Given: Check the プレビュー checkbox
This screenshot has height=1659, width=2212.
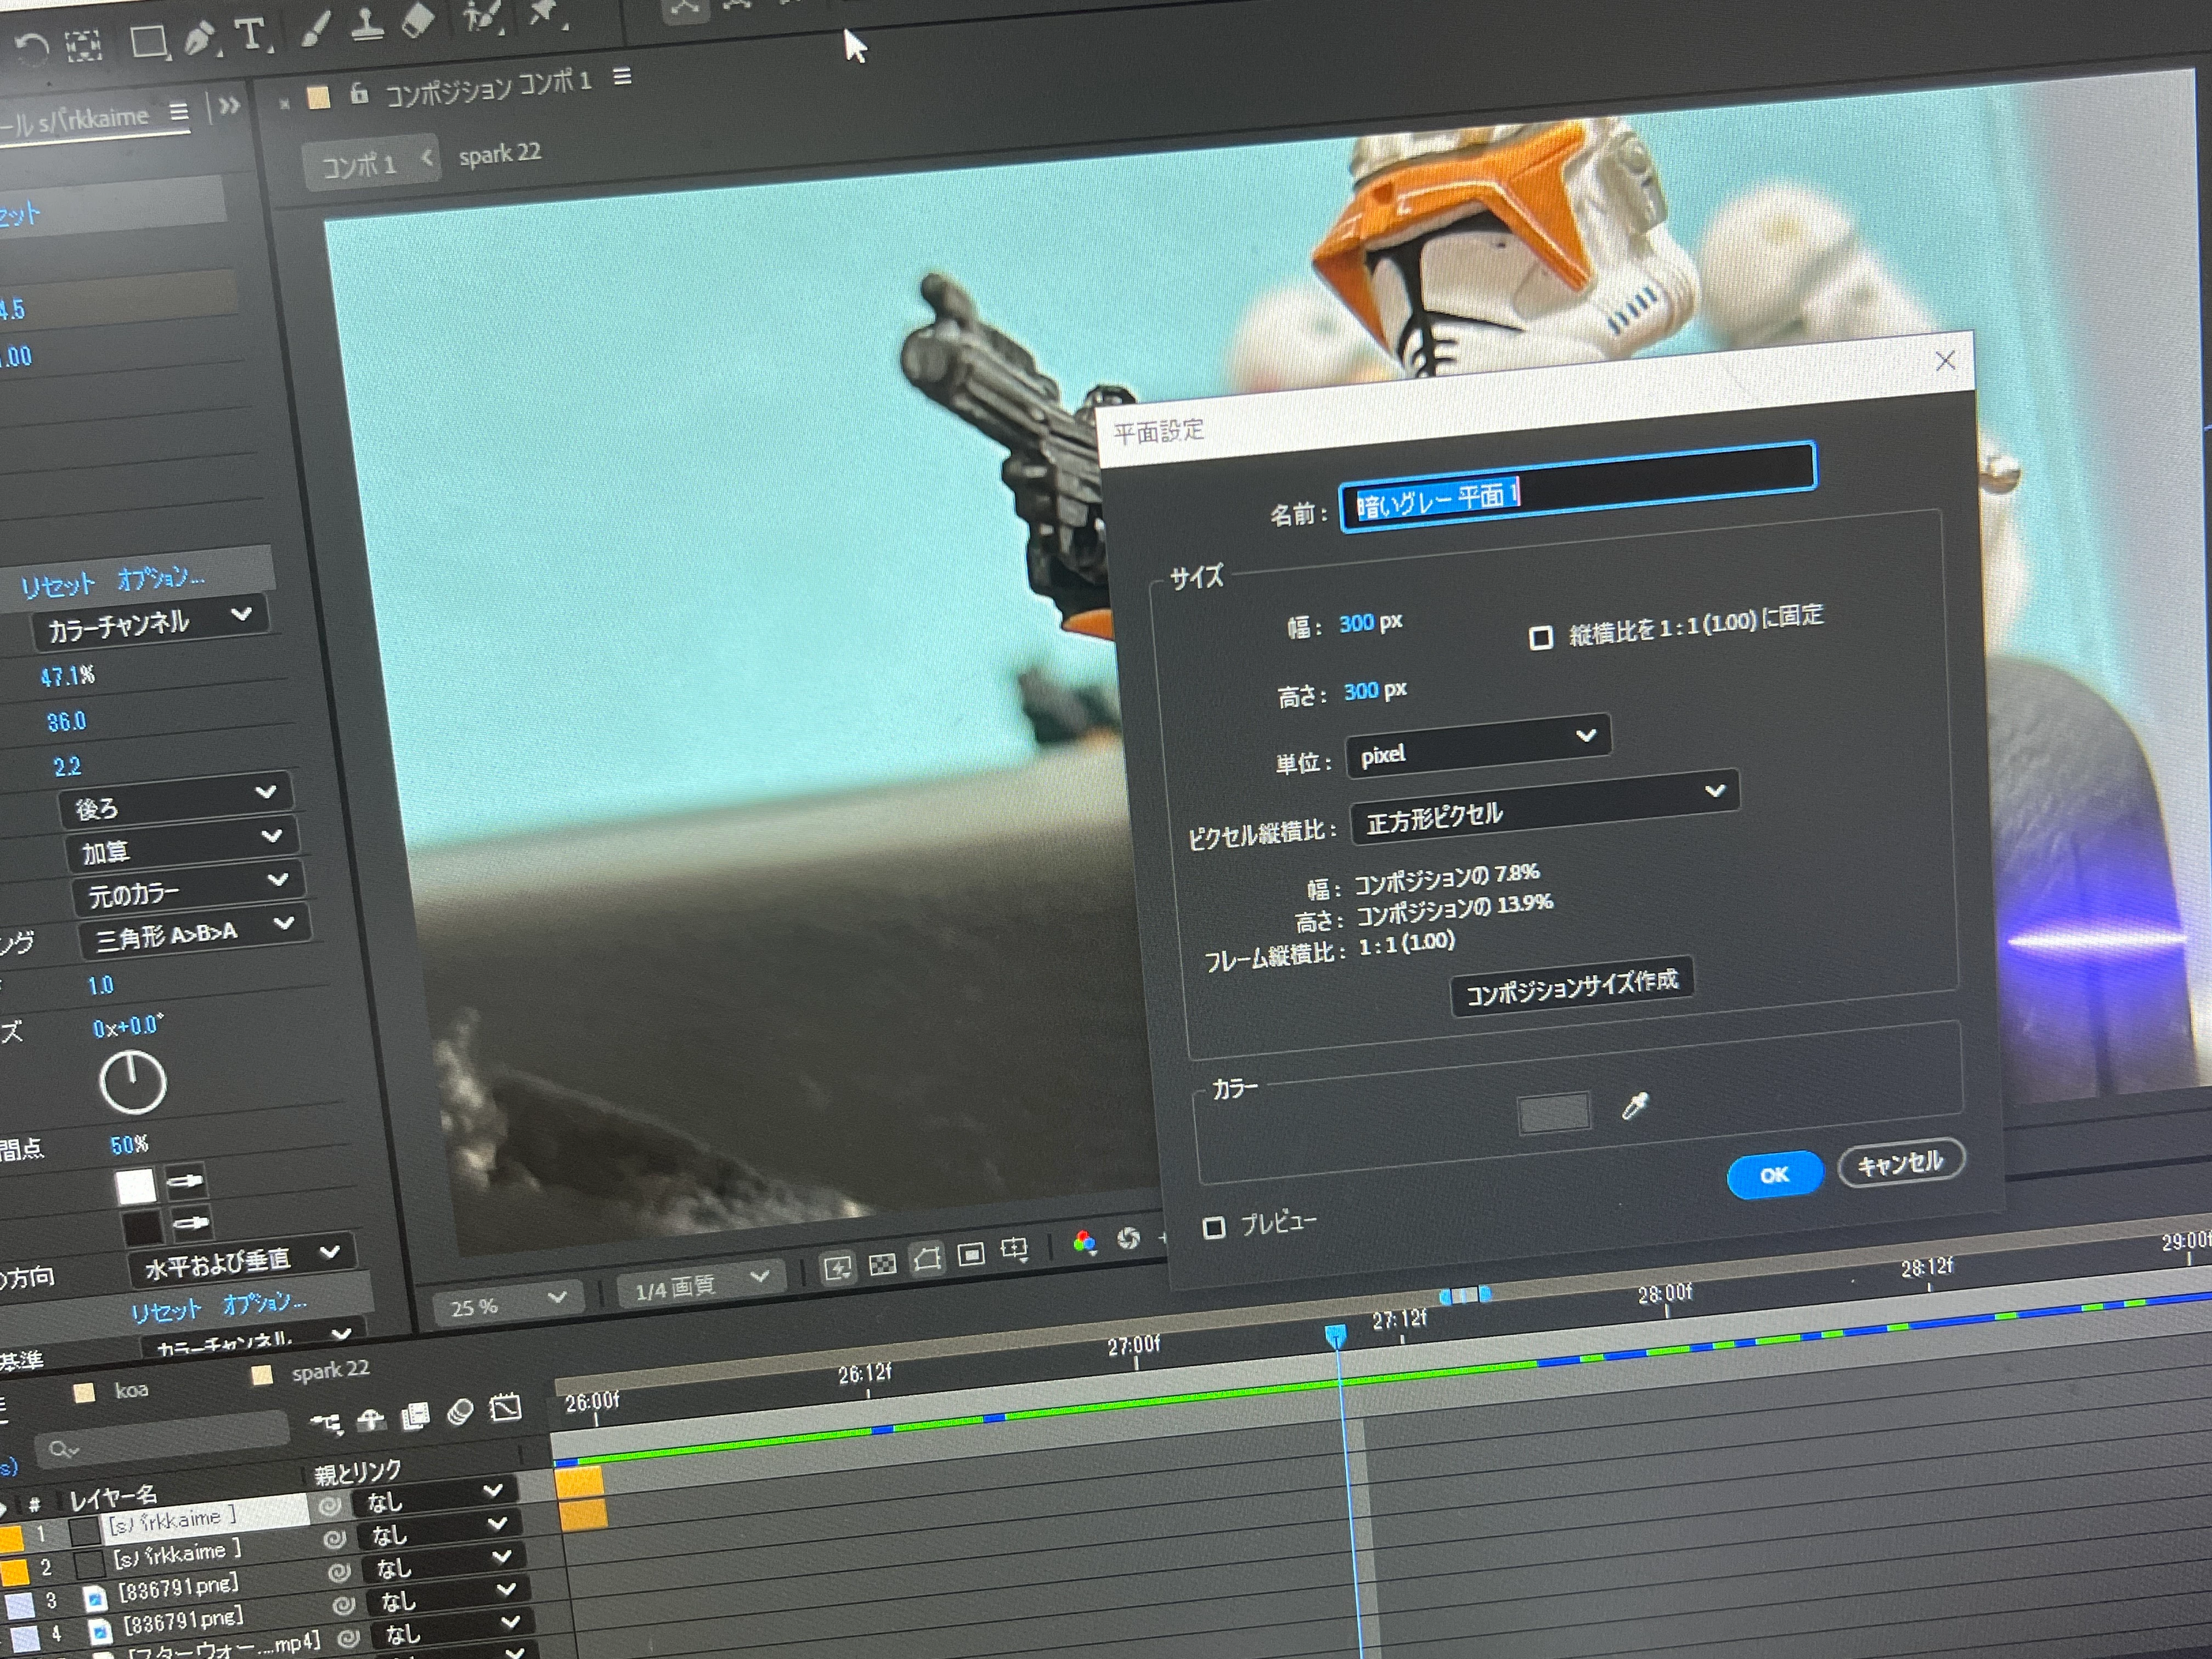Looking at the screenshot, I should (1214, 1227).
